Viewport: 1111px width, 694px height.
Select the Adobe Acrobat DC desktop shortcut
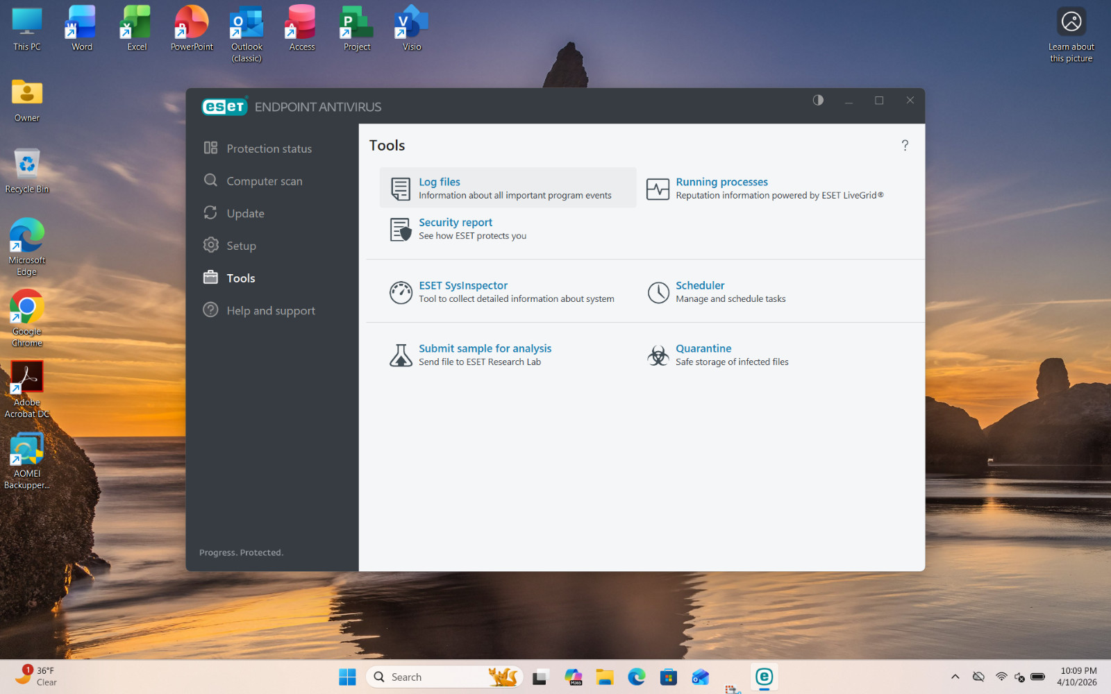point(27,390)
